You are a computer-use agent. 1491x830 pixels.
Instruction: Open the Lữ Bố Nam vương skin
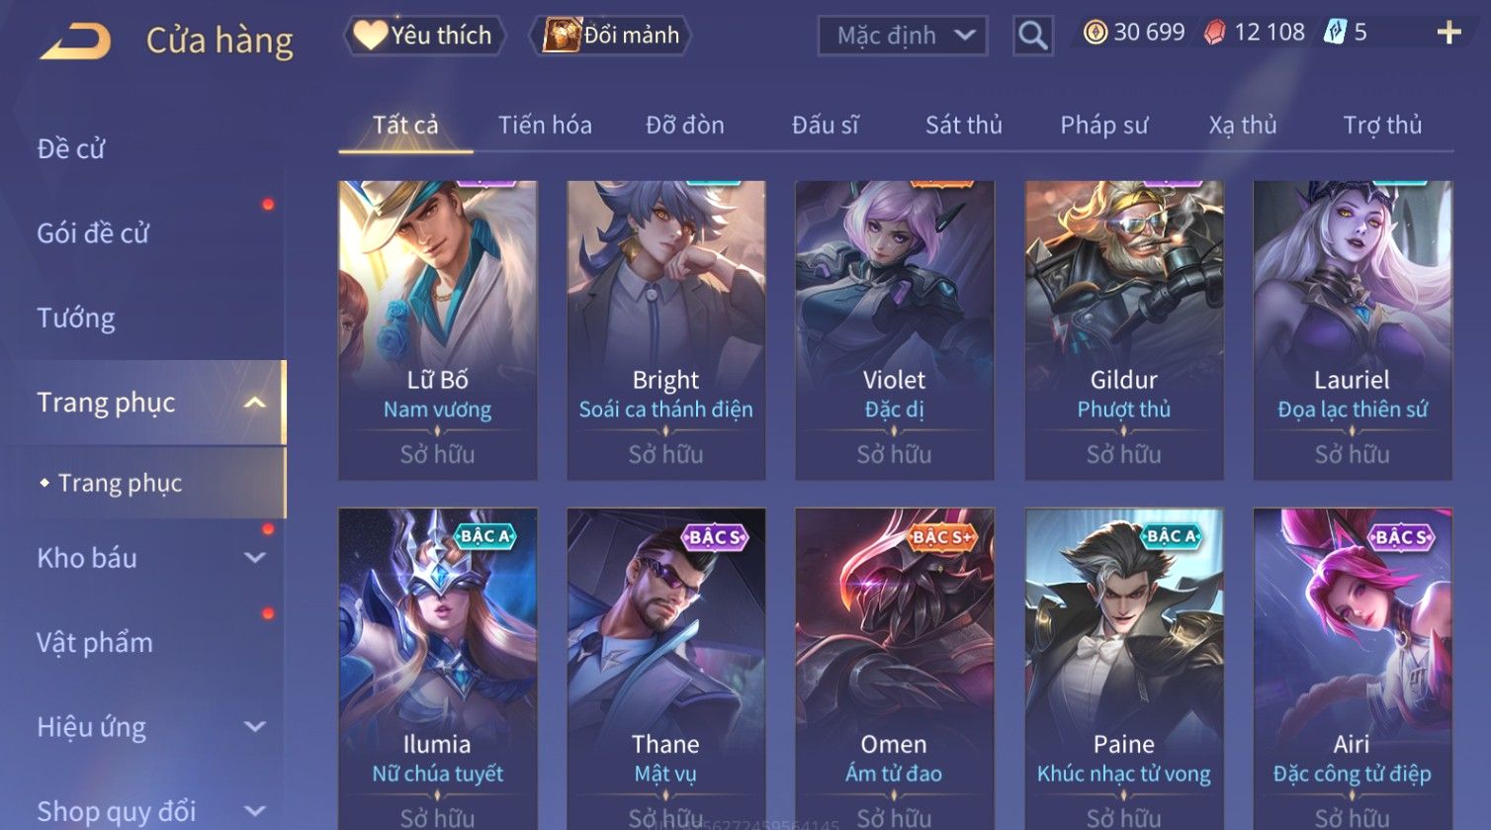pyautogui.click(x=437, y=330)
